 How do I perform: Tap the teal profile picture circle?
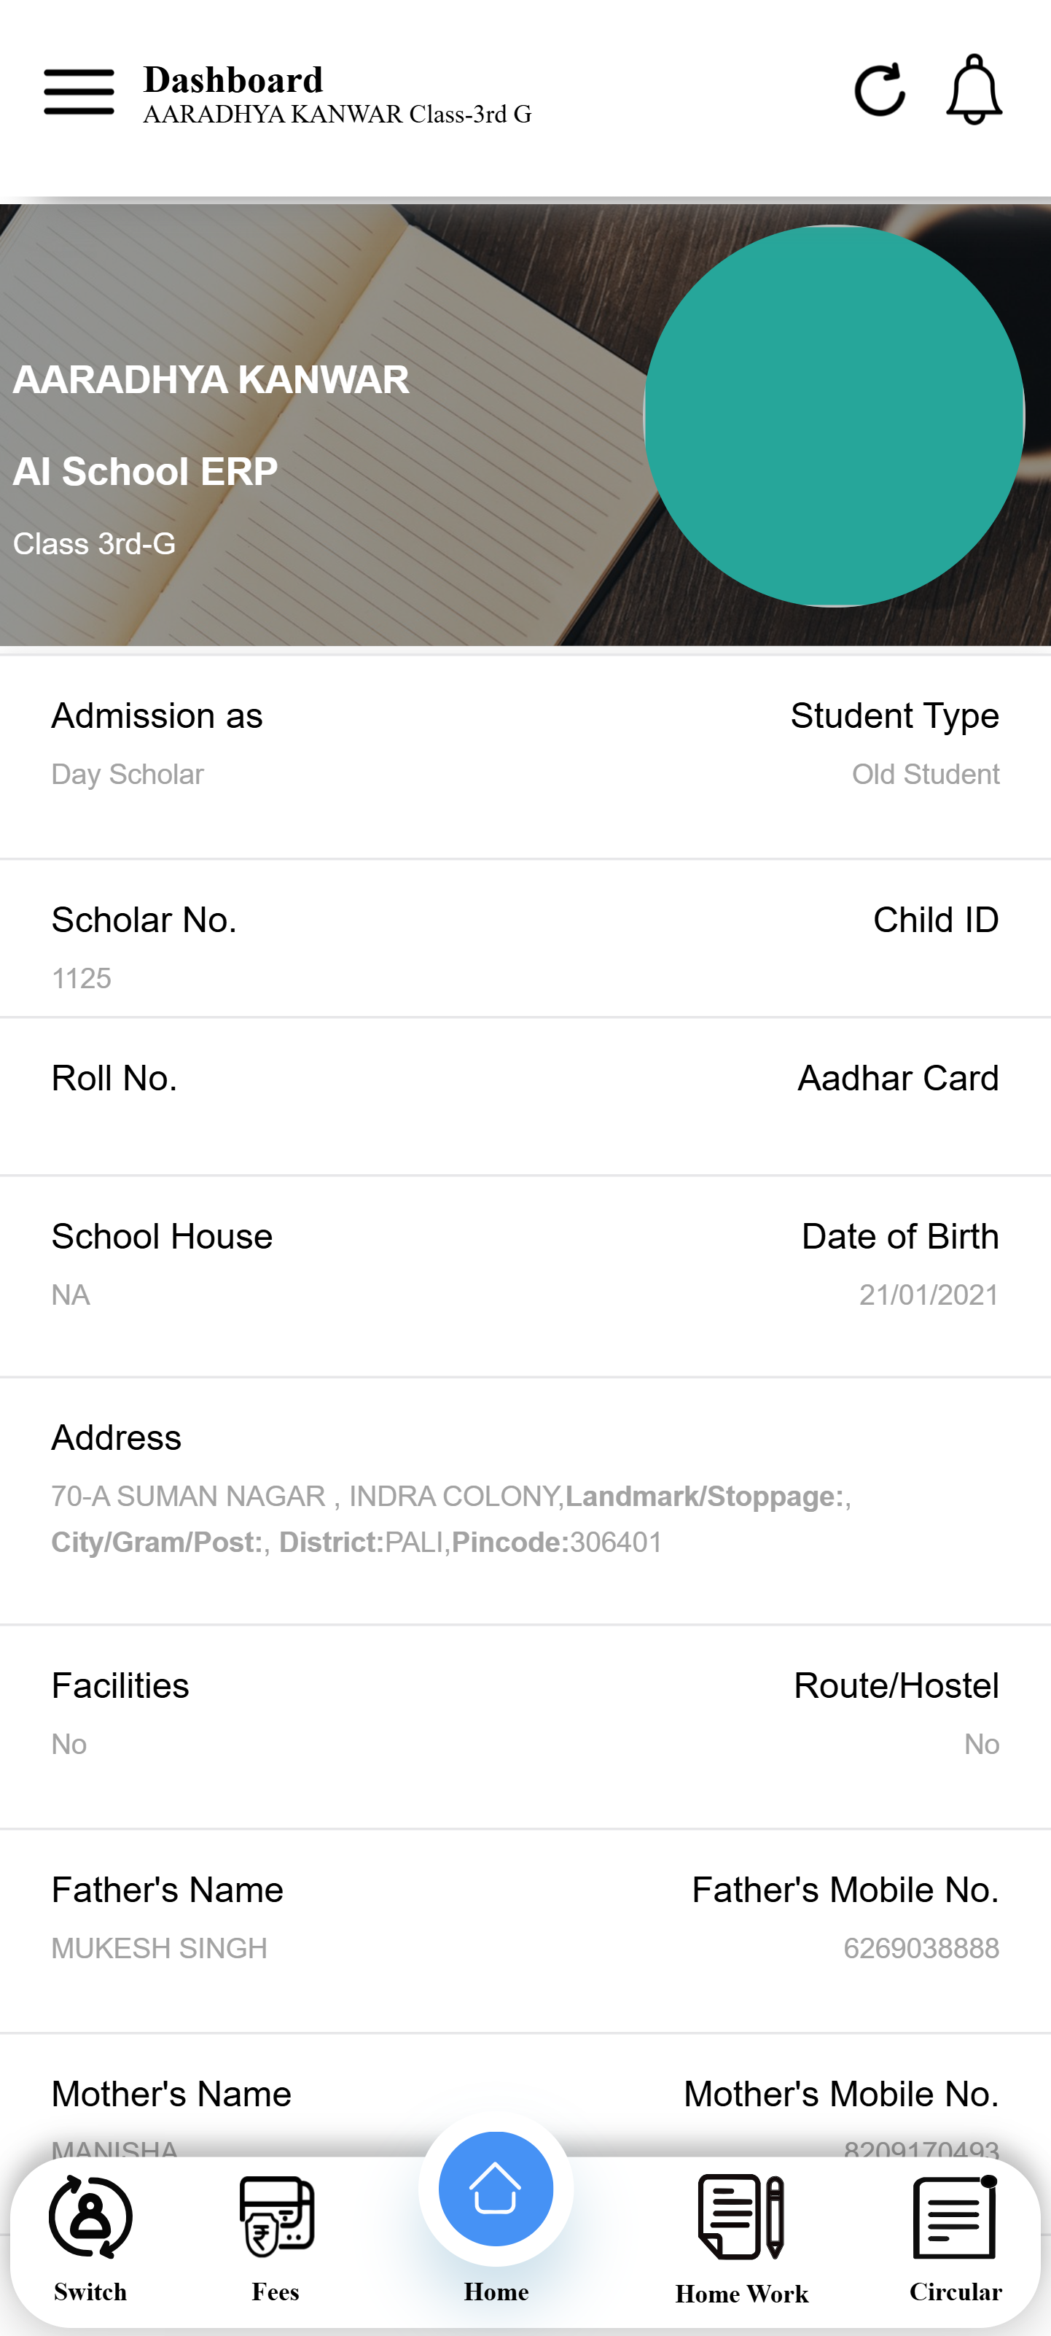pos(834,416)
